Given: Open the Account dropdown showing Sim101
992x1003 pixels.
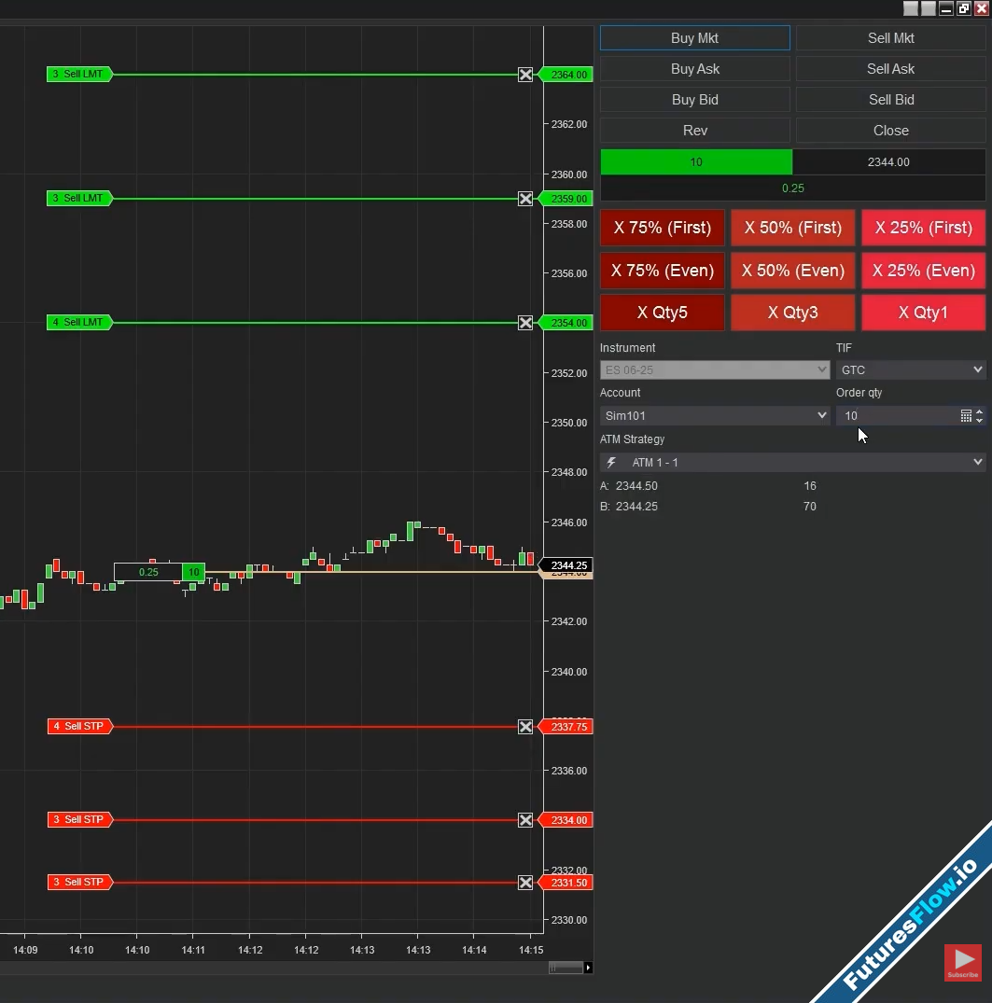Looking at the screenshot, I should tap(714, 416).
